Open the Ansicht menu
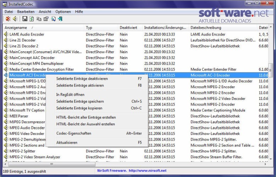The height and width of the screenshot is (177, 276). pos(45,12)
